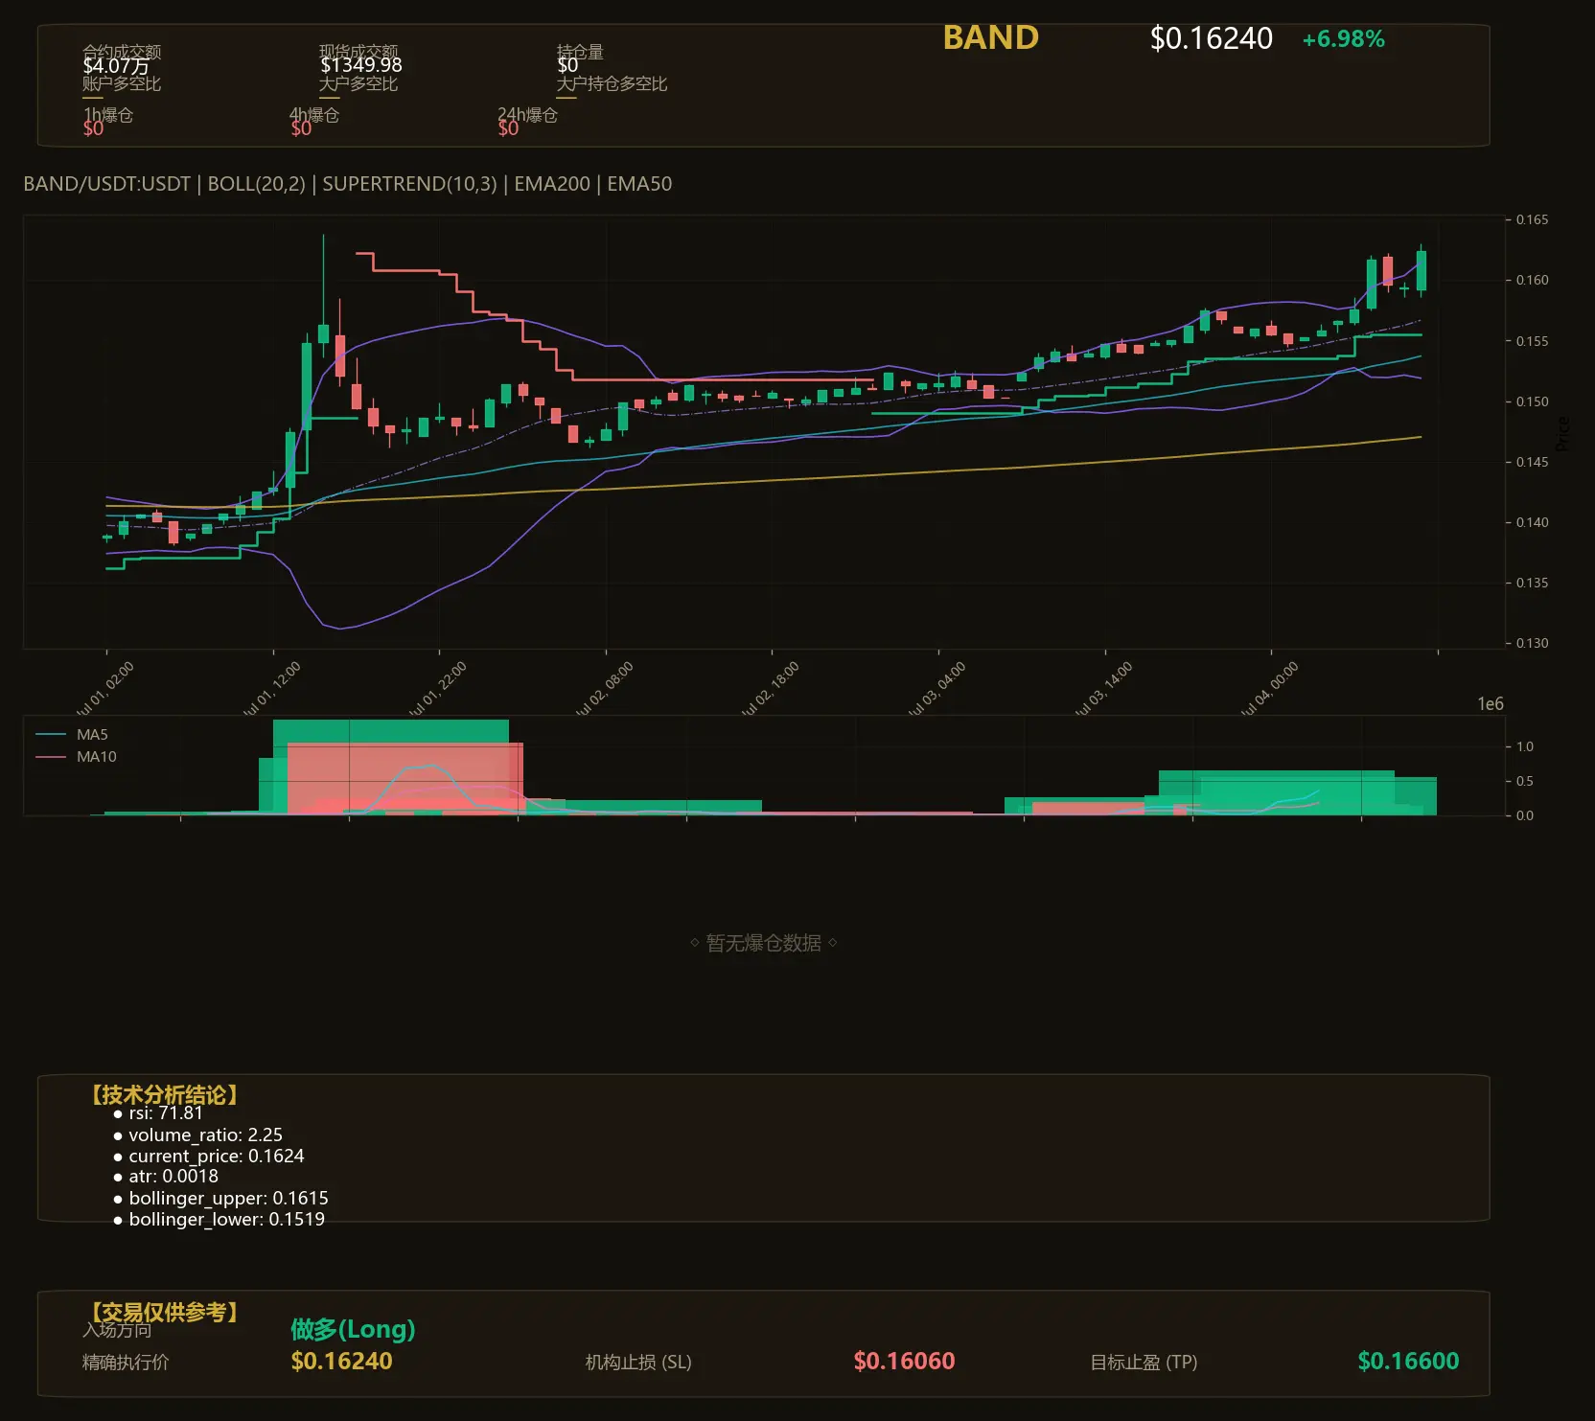
Task: Click the 账户多空比 label
Action: [x=122, y=83]
